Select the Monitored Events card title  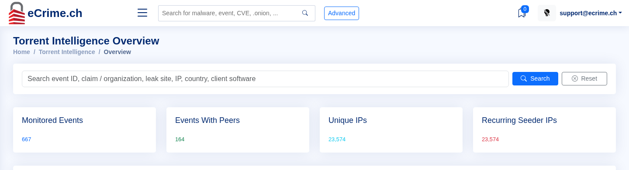click(x=52, y=120)
